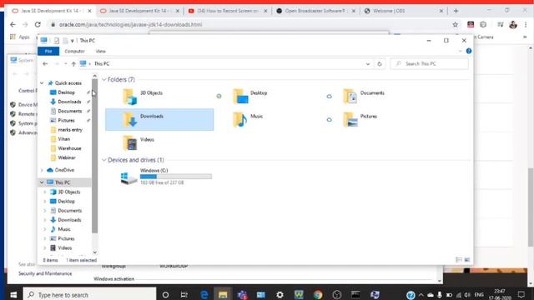534x300 pixels.
Task: Open a new Chrome tab
Action: 456,11
